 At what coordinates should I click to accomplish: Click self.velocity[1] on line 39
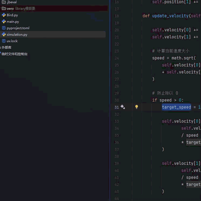181,163
